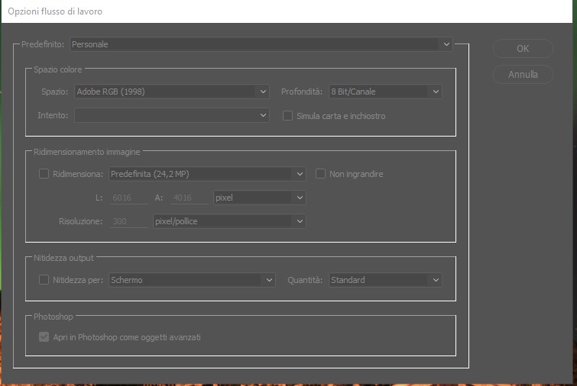
Task: Enable the Nitidezza per checkbox
Action: point(44,280)
